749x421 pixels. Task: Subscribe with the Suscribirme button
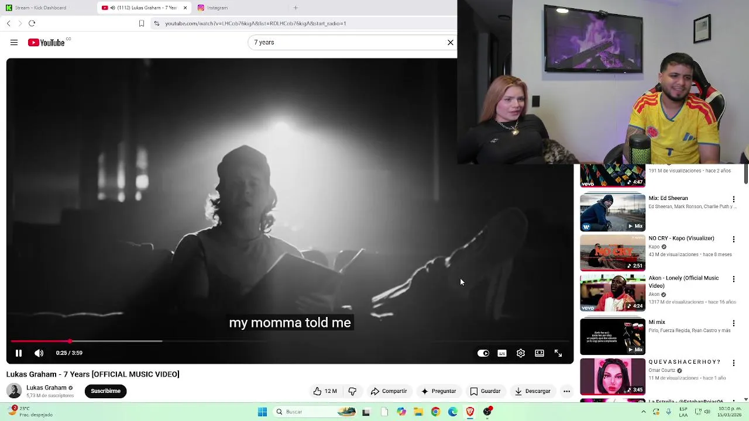tap(106, 391)
